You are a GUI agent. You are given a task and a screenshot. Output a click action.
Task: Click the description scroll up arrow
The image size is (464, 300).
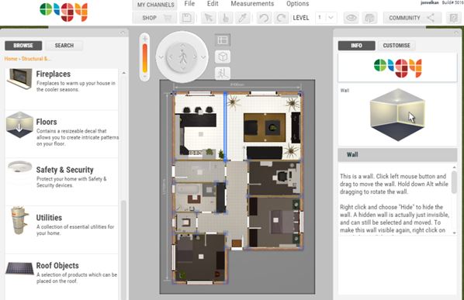tap(455, 167)
